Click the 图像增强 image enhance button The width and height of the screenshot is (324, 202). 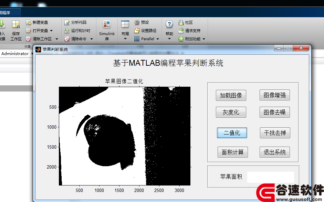click(275, 95)
